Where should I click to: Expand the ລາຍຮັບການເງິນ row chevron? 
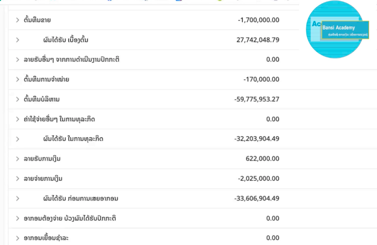[x=17, y=159]
